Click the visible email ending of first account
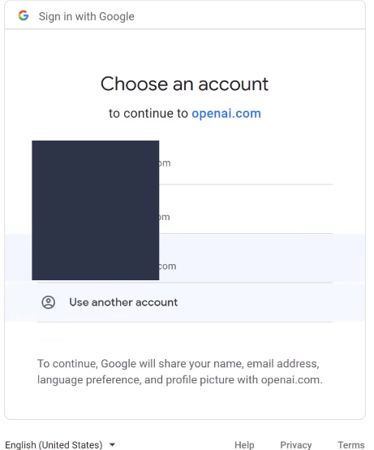374x450 pixels. [x=165, y=163]
